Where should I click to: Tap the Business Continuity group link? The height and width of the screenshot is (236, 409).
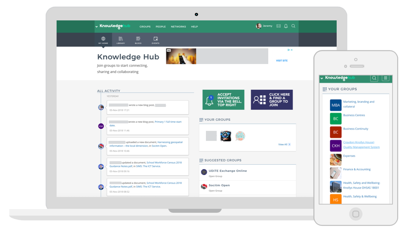pos(356,129)
